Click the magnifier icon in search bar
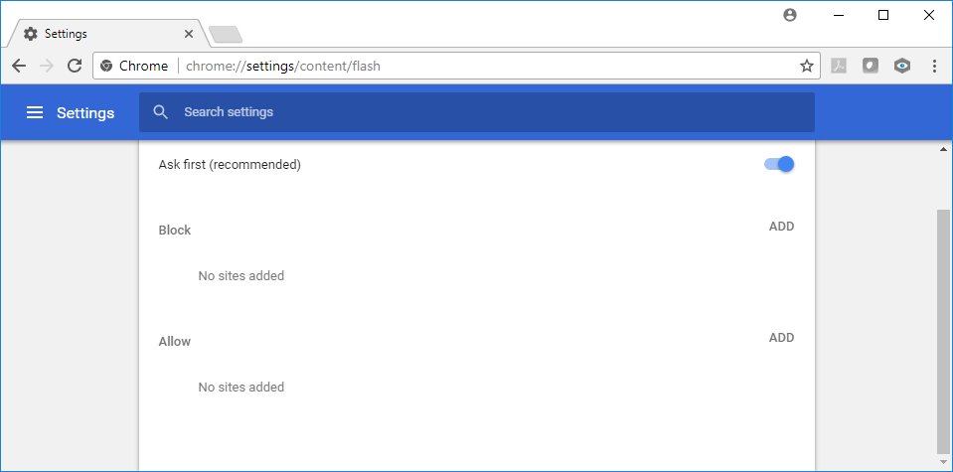 (160, 111)
